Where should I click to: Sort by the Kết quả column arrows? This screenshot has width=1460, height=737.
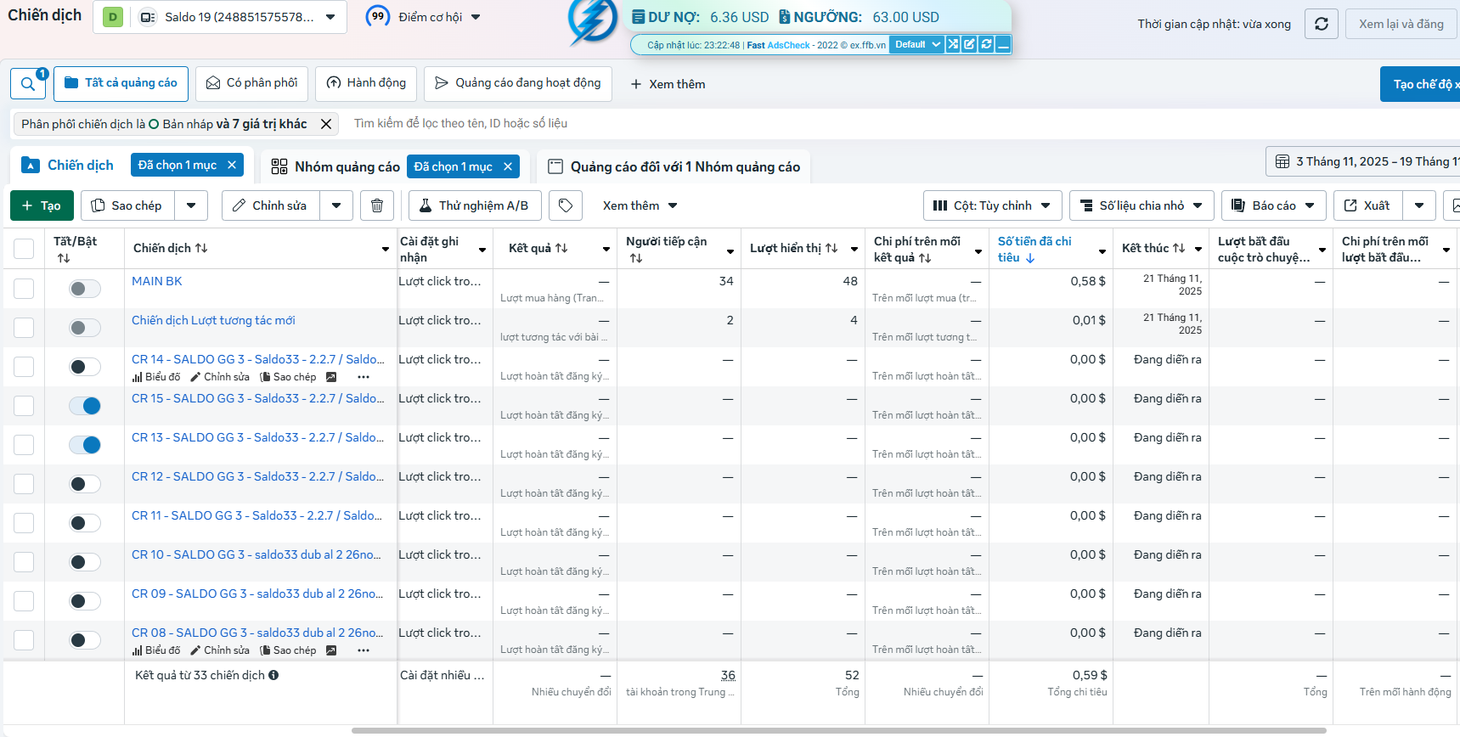(x=561, y=248)
